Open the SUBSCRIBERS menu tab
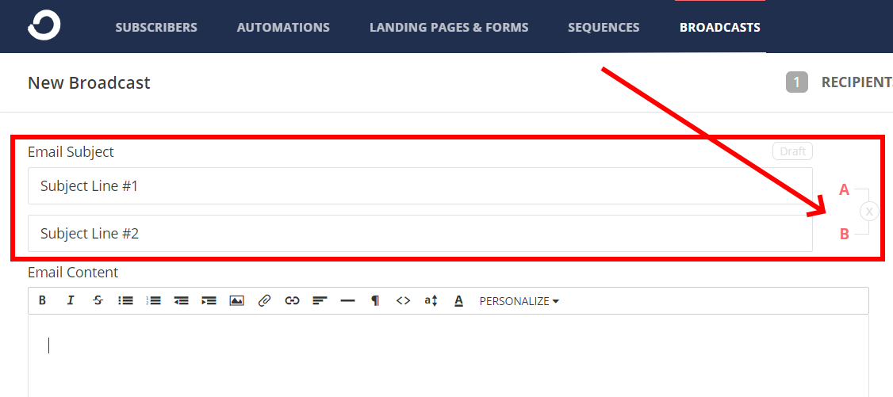Image resolution: width=893 pixels, height=397 pixels. [x=156, y=27]
